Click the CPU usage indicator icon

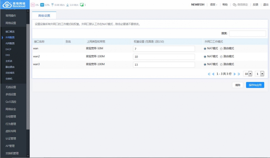click(x=33, y=5)
